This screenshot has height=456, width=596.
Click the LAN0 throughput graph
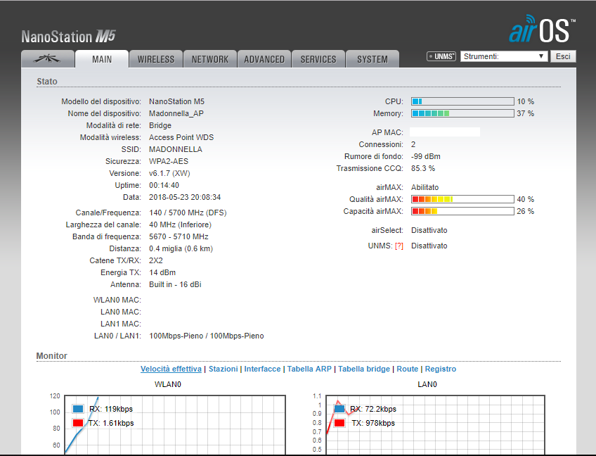click(436, 425)
